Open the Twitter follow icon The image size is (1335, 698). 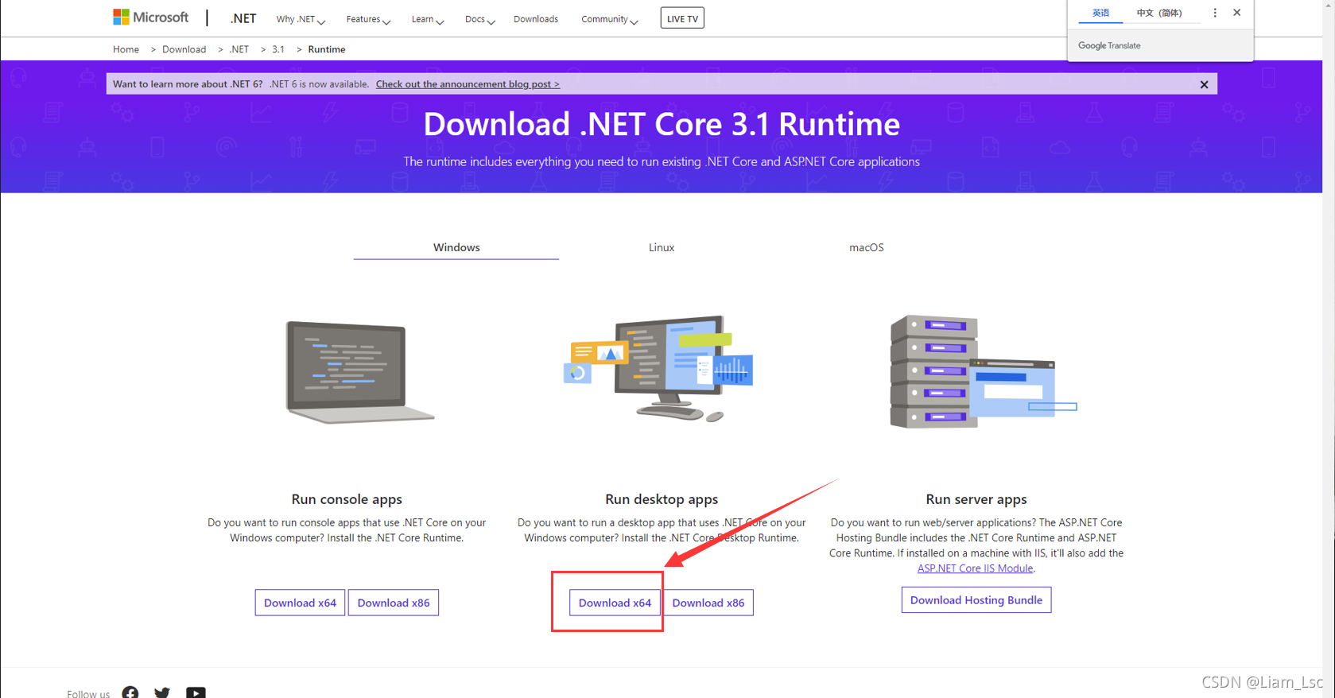click(x=162, y=692)
